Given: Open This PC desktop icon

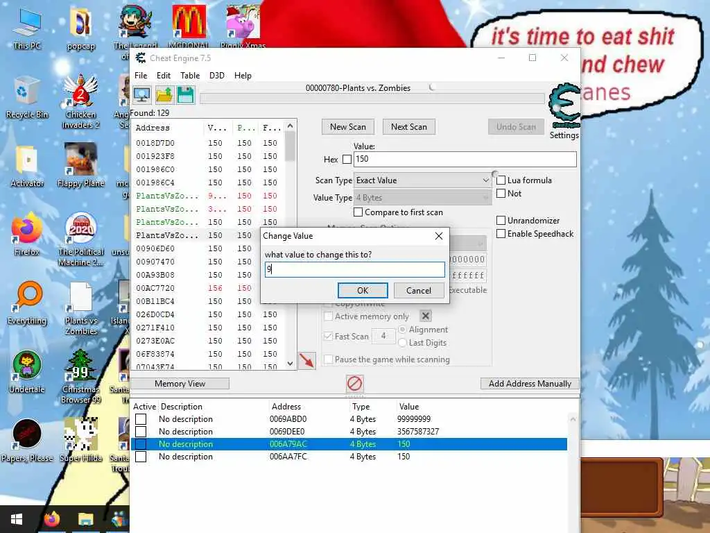Looking at the screenshot, I should point(27,28).
